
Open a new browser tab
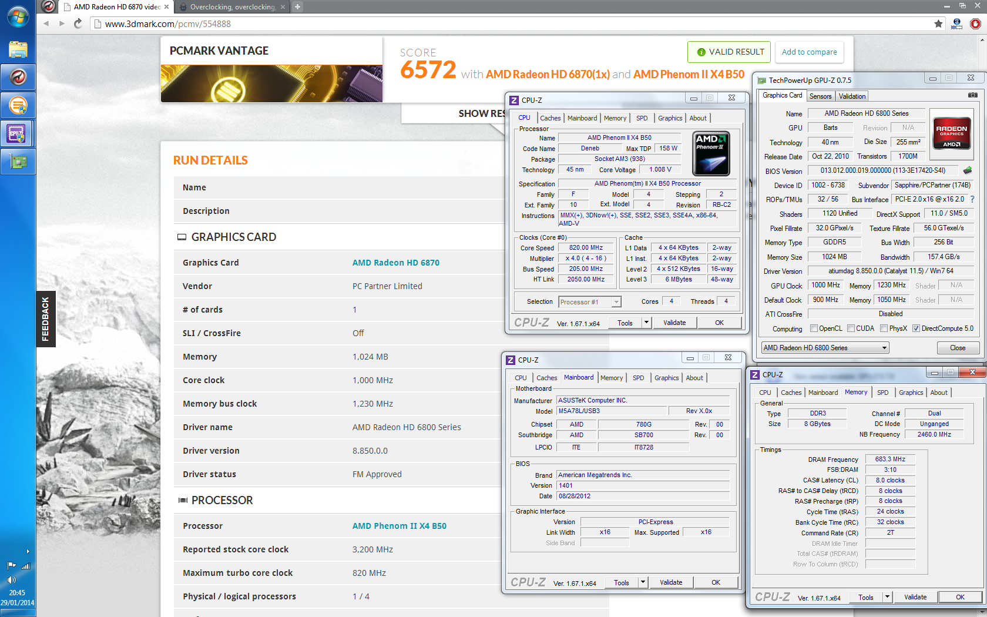297,6
